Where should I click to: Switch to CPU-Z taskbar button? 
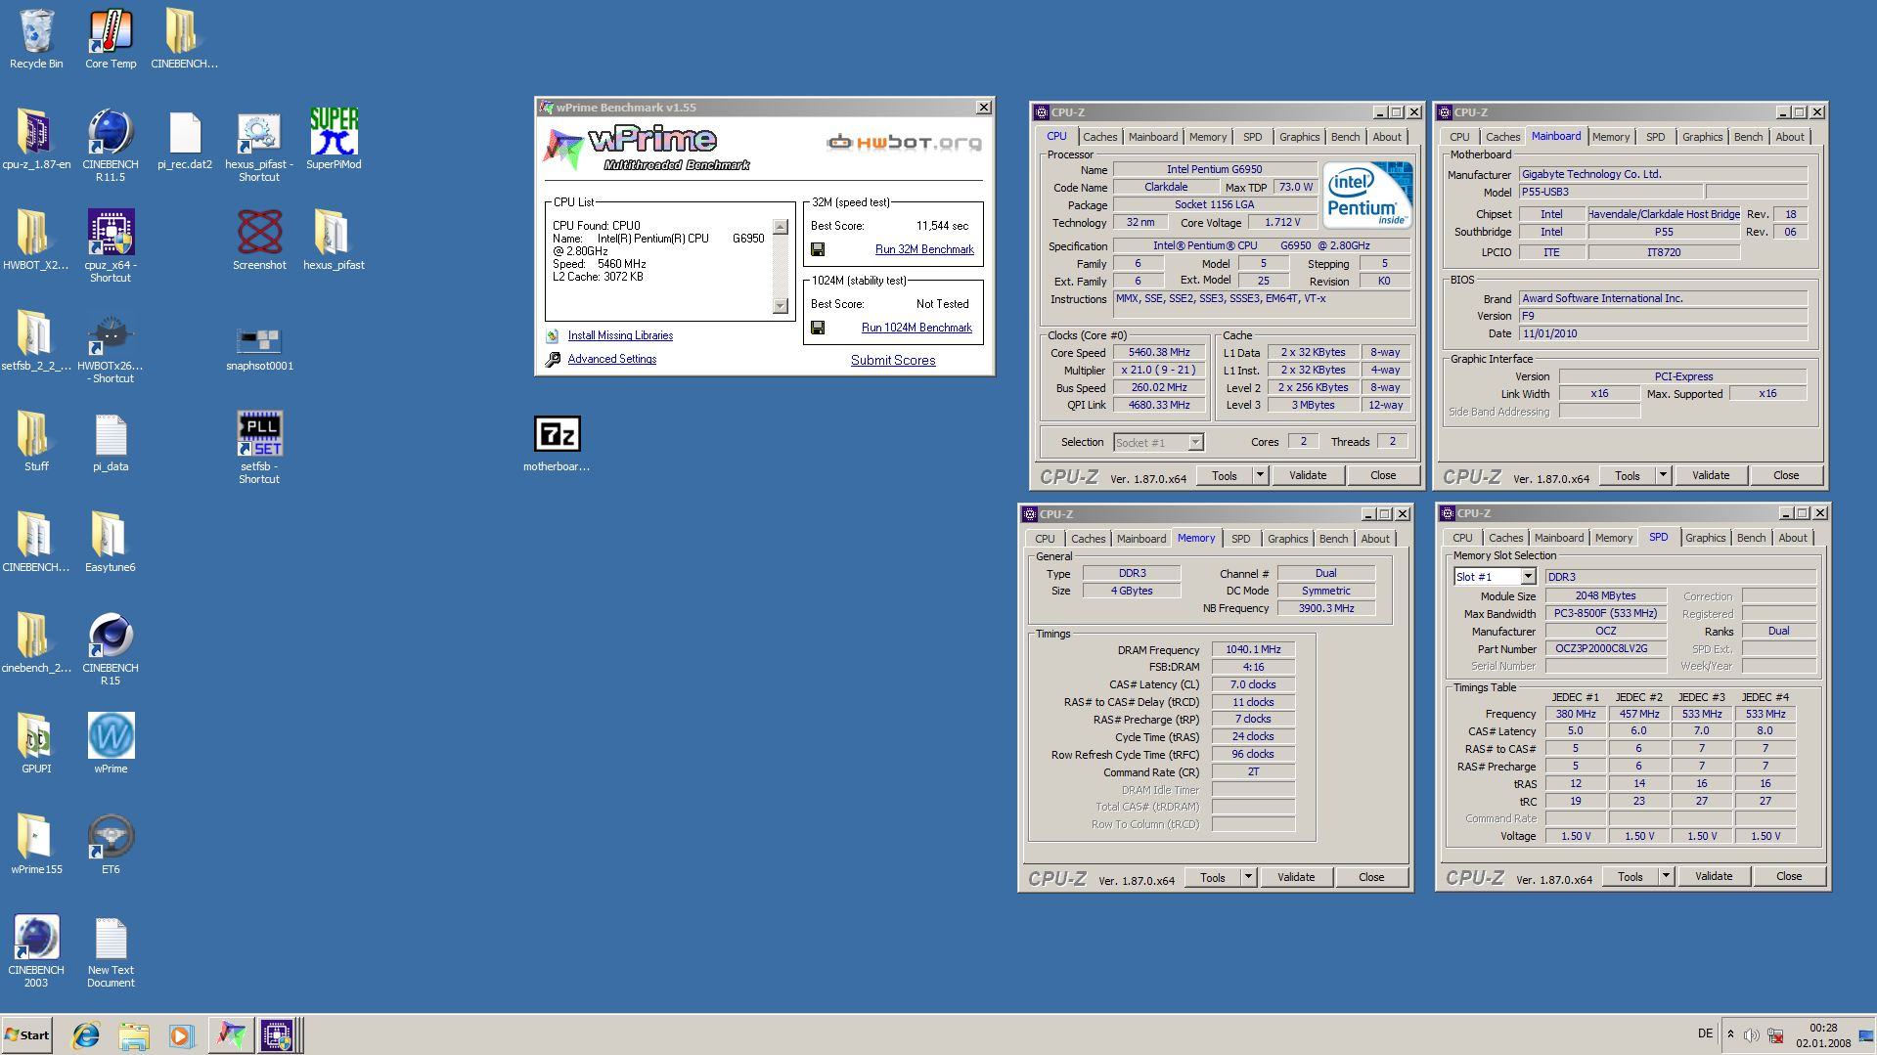(277, 1034)
